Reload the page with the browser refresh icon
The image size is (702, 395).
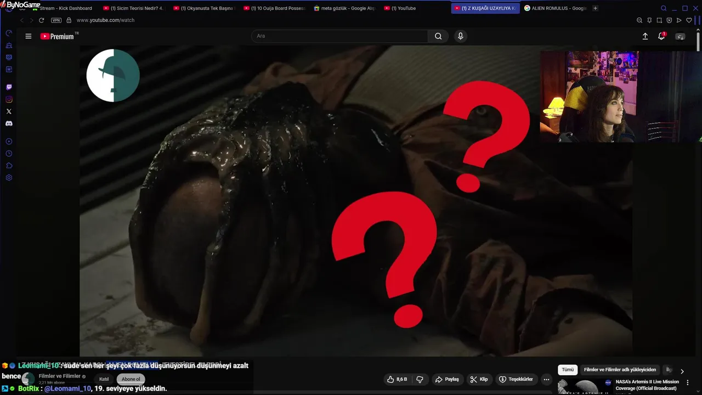(41, 20)
